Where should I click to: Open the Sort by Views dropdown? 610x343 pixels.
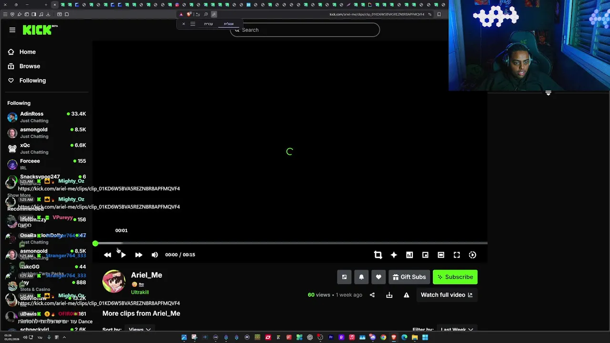(139, 329)
